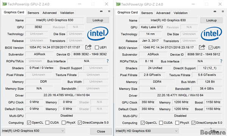Click the Intel logo in UHD Graphics window
This screenshot has height=136, width=227.
click(x=98, y=34)
